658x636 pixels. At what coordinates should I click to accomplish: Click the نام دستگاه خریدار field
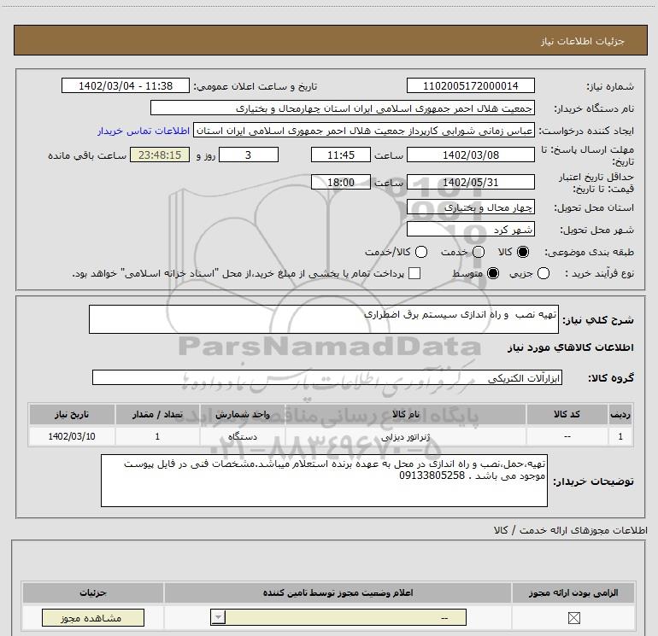(x=343, y=108)
